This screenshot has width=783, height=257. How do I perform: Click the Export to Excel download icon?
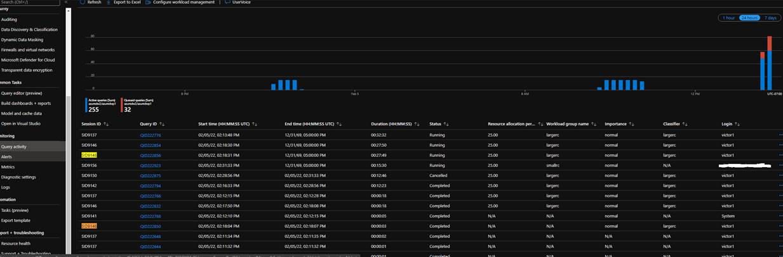pyautogui.click(x=109, y=3)
